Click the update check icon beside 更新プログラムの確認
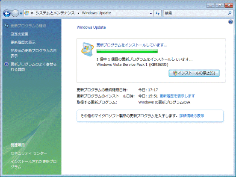 (x=6, y=25)
